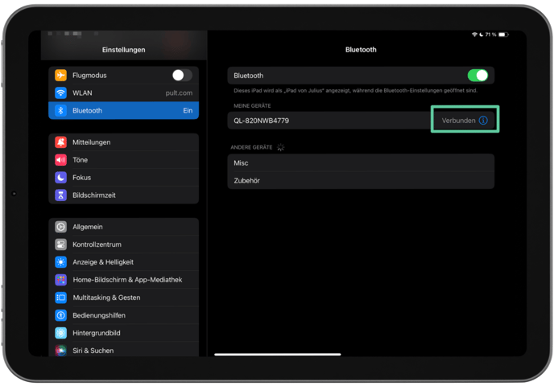Open Allgemein settings

tap(124, 227)
